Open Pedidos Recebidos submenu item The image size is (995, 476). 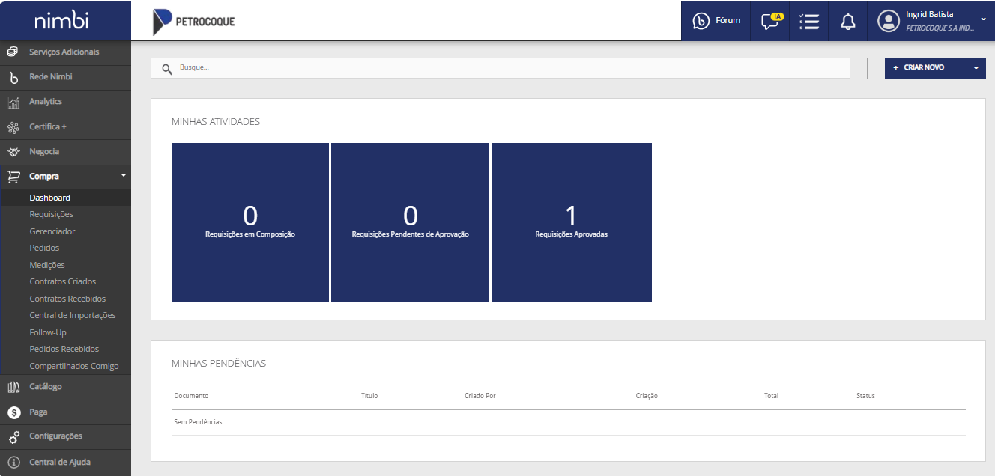click(64, 349)
